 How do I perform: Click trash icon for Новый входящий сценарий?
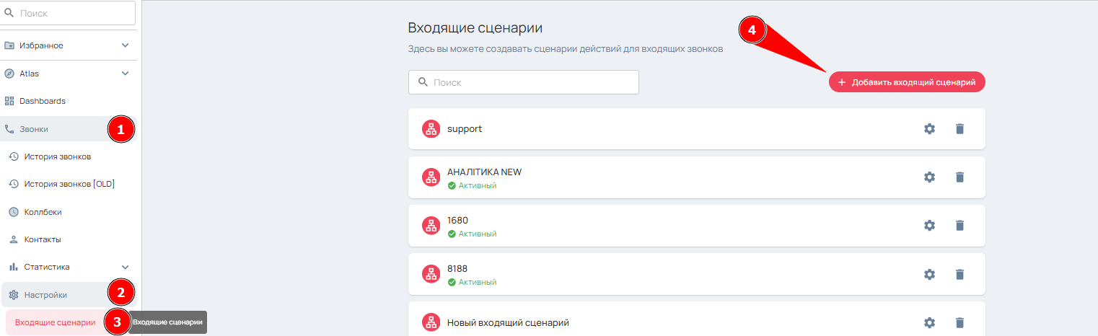pyautogui.click(x=959, y=322)
